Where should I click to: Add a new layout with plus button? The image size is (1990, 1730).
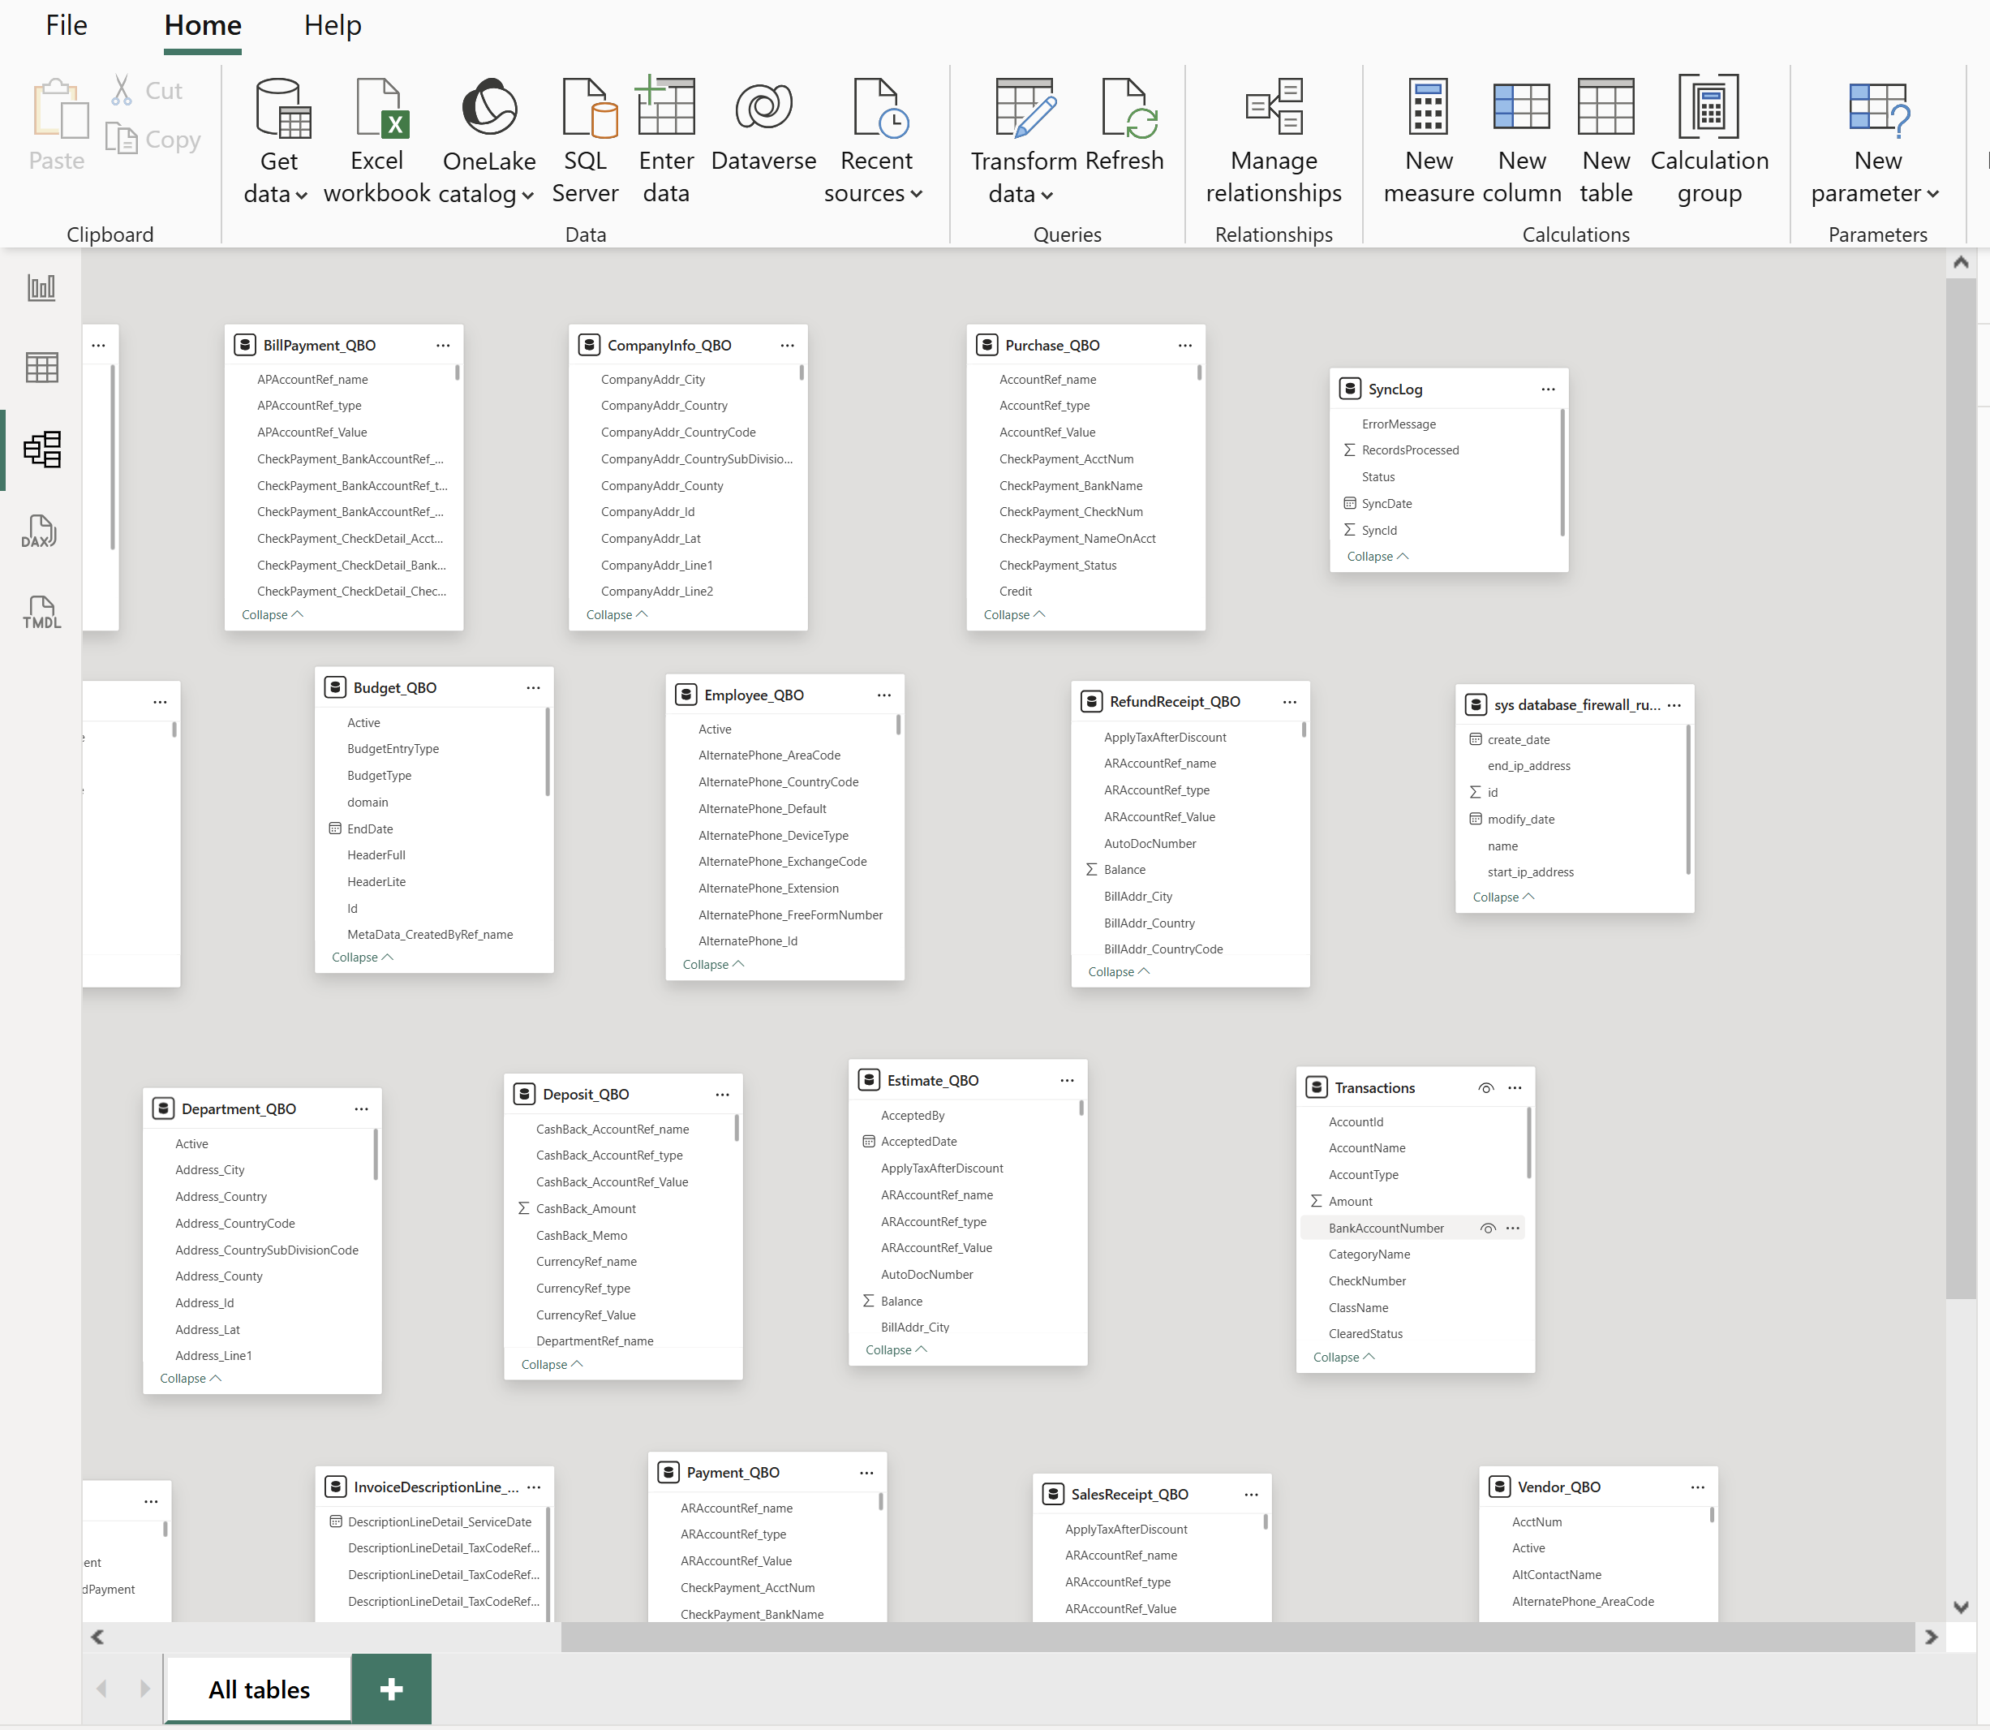tap(391, 1689)
